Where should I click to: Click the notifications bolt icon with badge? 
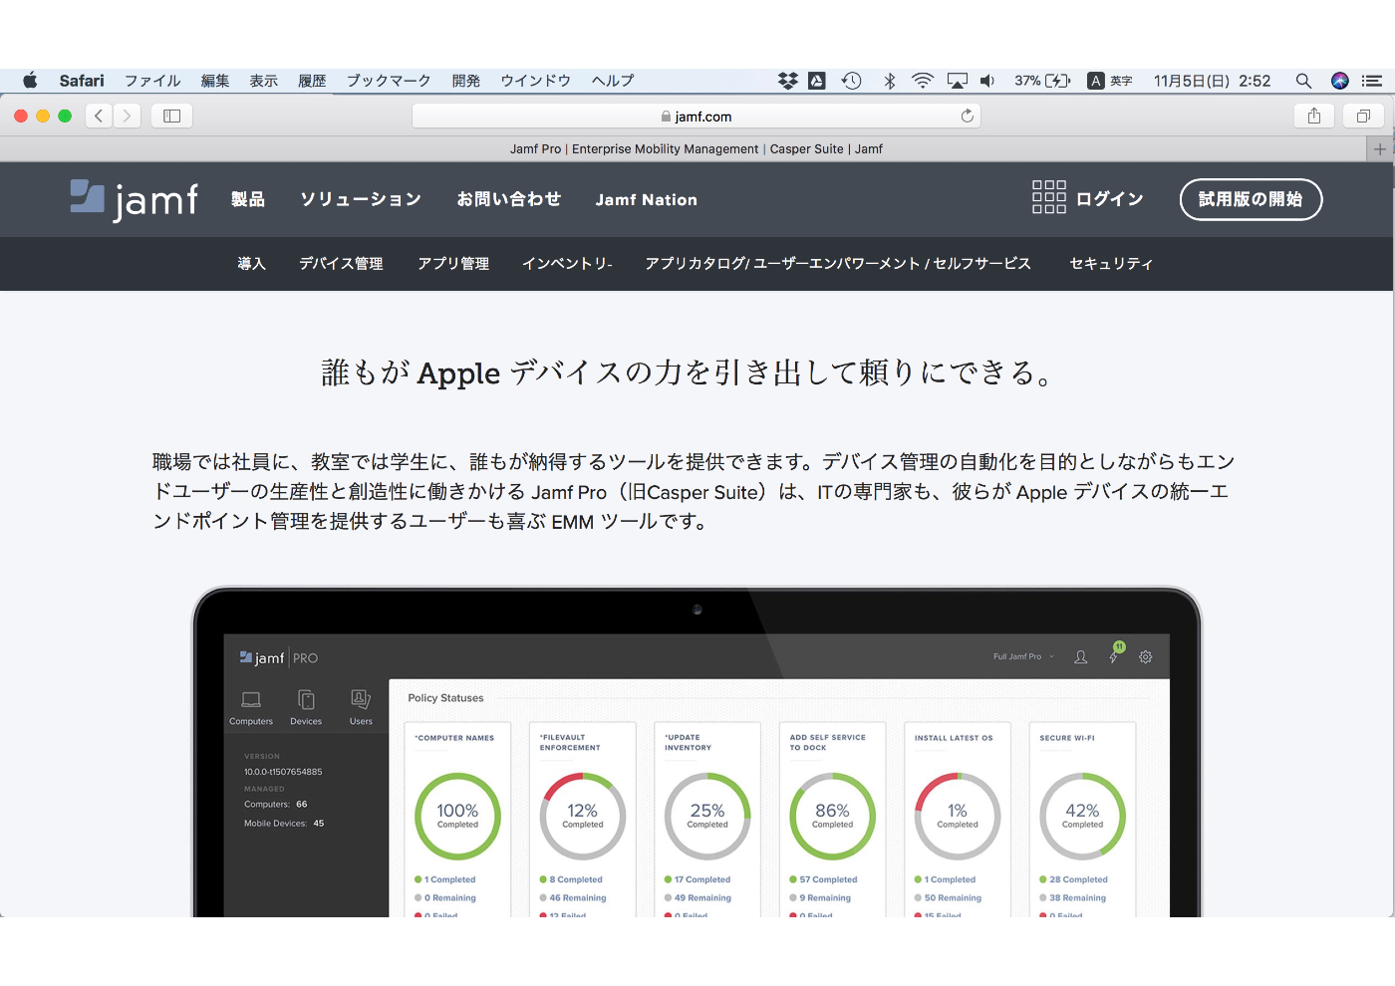[1115, 654]
